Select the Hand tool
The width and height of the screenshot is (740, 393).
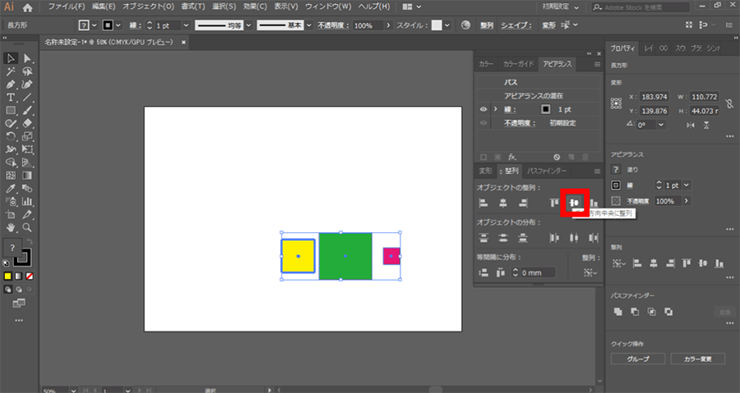click(x=11, y=226)
